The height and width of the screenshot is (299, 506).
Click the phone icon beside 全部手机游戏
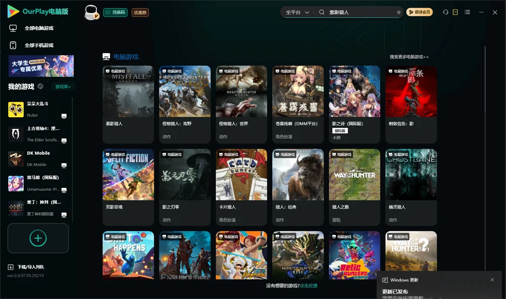[13, 45]
